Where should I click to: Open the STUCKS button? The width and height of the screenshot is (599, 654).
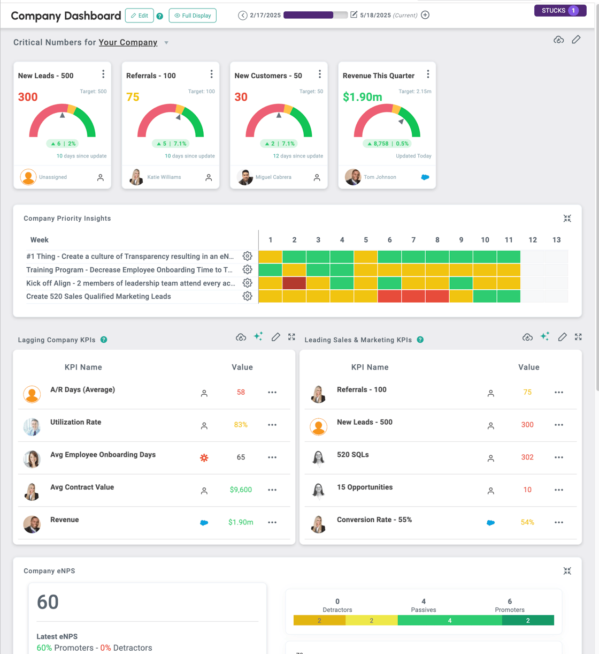pos(559,11)
